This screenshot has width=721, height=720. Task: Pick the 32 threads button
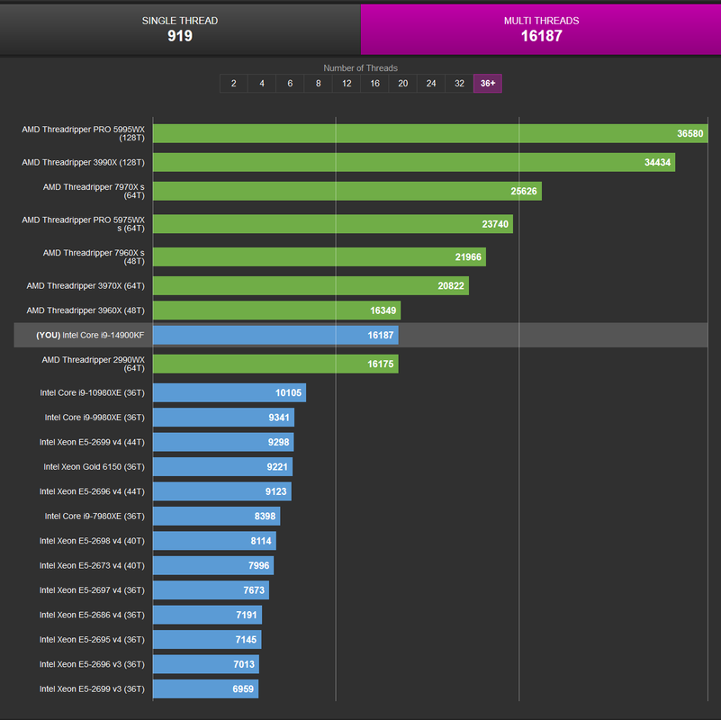pyautogui.click(x=459, y=83)
